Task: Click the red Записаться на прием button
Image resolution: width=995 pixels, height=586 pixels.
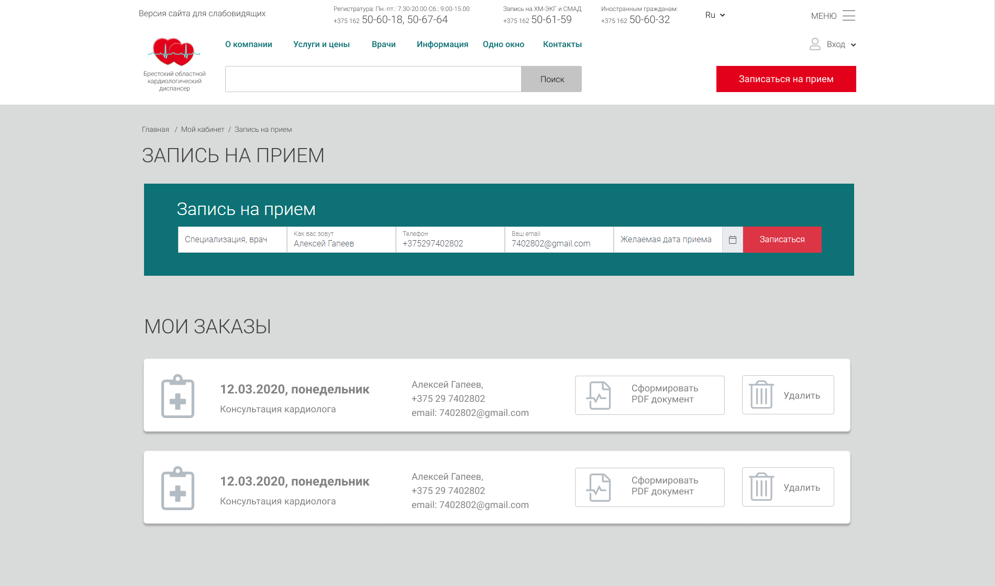Action: [x=786, y=79]
